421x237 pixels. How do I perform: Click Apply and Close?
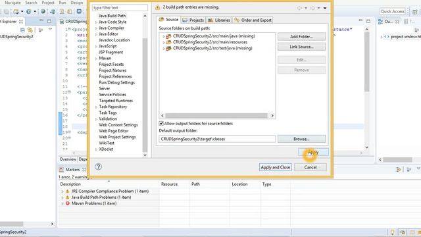[x=276, y=167]
